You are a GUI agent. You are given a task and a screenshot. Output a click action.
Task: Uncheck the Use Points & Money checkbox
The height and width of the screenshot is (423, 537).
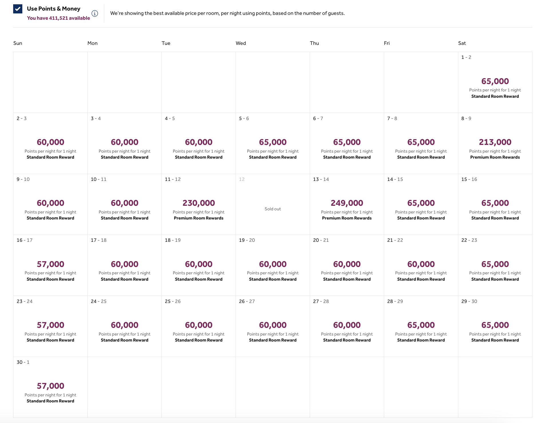click(17, 9)
